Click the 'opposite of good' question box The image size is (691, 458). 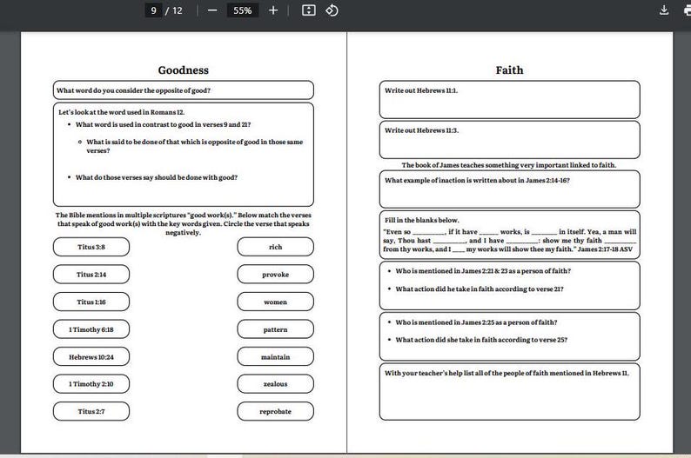[184, 90]
